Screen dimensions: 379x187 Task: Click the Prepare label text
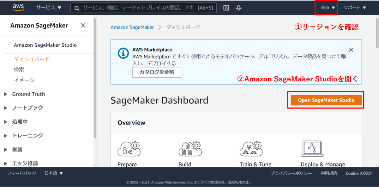coord(127,164)
